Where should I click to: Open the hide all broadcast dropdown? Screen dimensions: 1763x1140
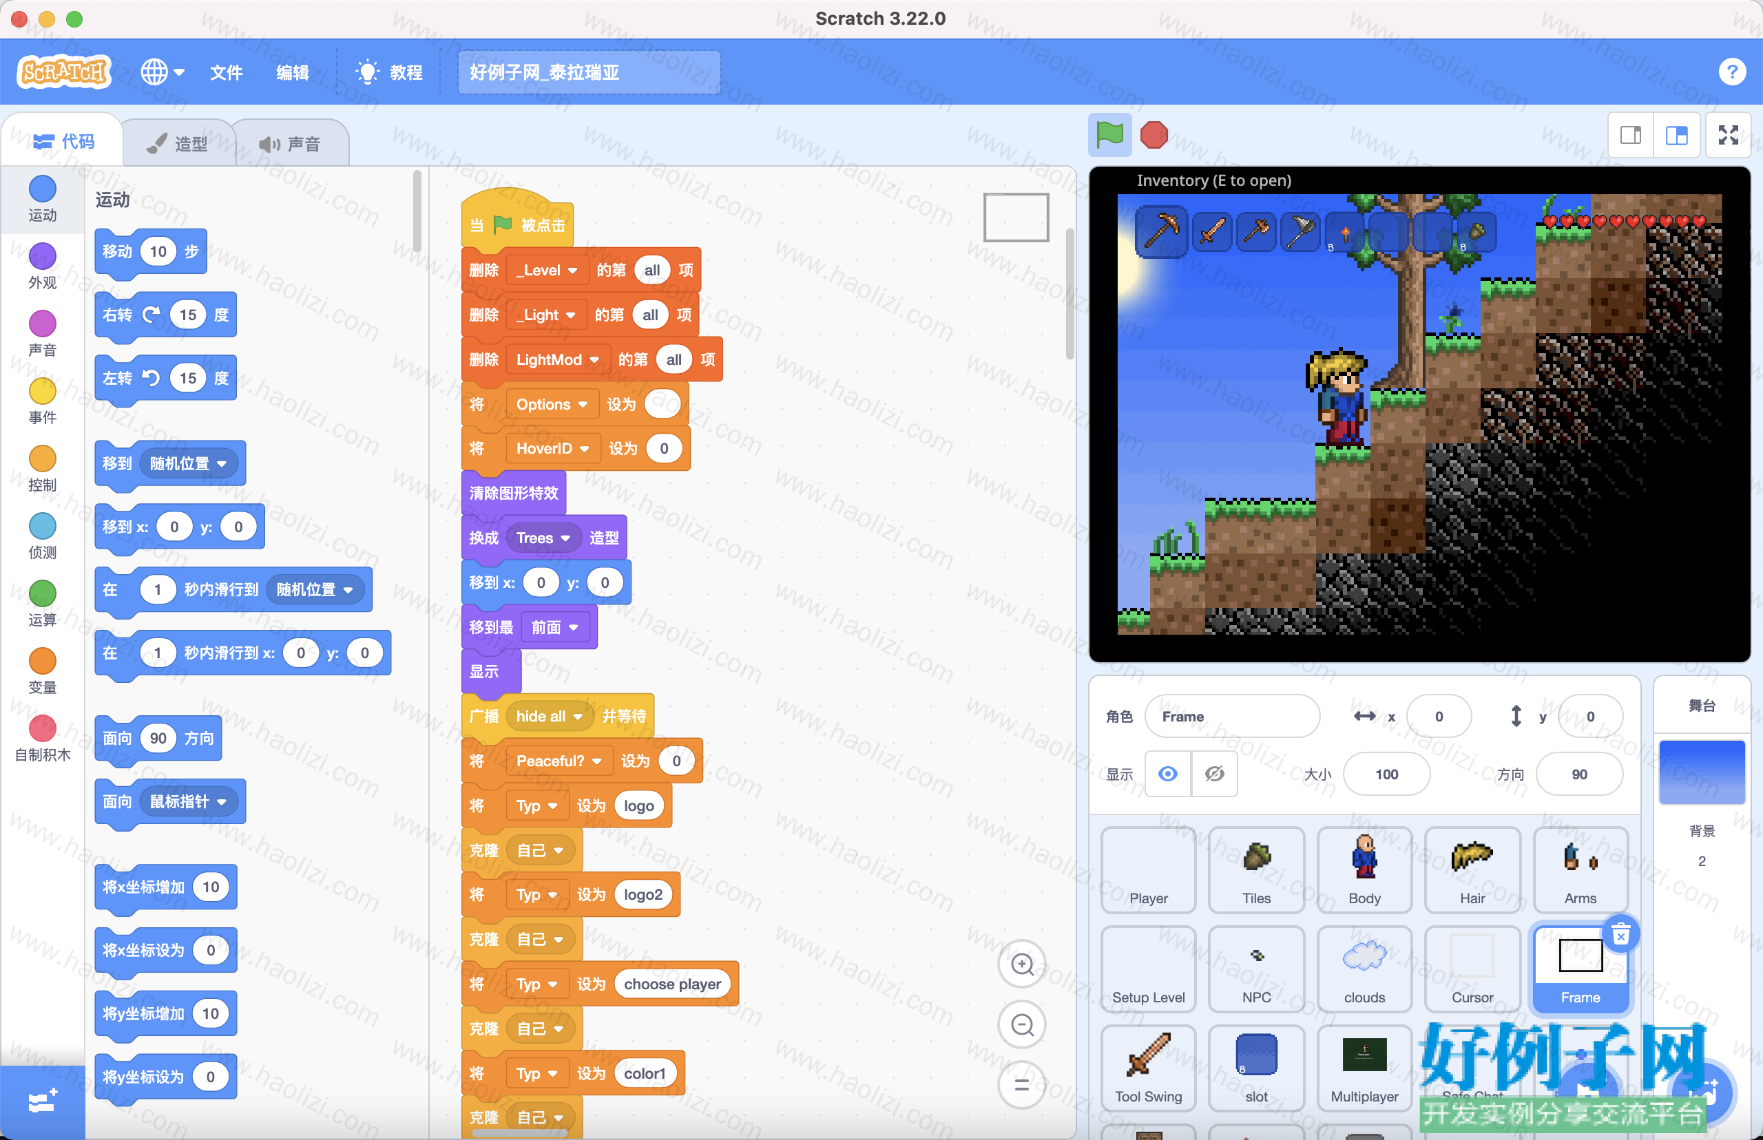click(549, 716)
